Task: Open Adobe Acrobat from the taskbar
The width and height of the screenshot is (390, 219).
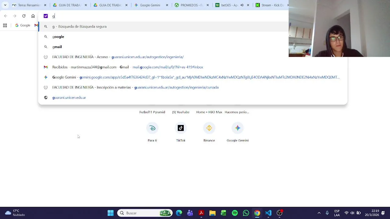Action: pyautogui.click(x=201, y=213)
